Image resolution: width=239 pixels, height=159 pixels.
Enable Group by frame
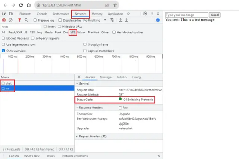pyautogui.click(x=85, y=44)
